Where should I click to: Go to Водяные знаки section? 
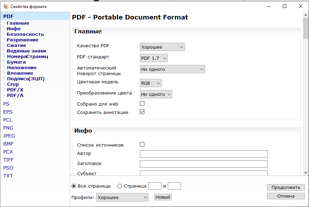click(26, 51)
